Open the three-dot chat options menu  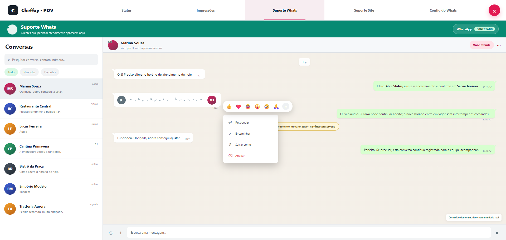click(499, 45)
